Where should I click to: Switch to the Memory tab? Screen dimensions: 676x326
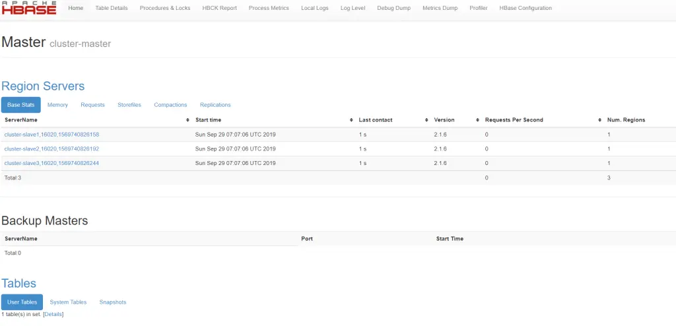click(x=57, y=105)
